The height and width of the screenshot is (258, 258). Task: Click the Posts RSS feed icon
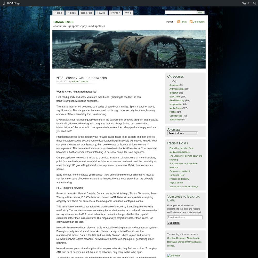click(179, 22)
